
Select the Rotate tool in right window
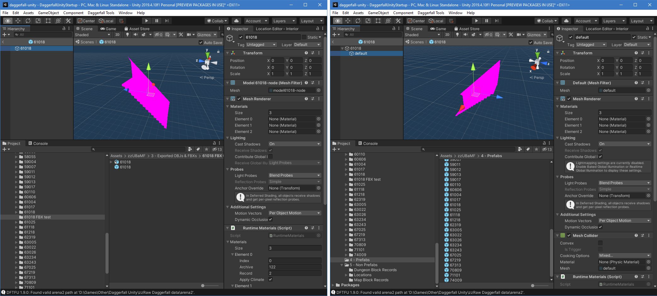(x=358, y=21)
